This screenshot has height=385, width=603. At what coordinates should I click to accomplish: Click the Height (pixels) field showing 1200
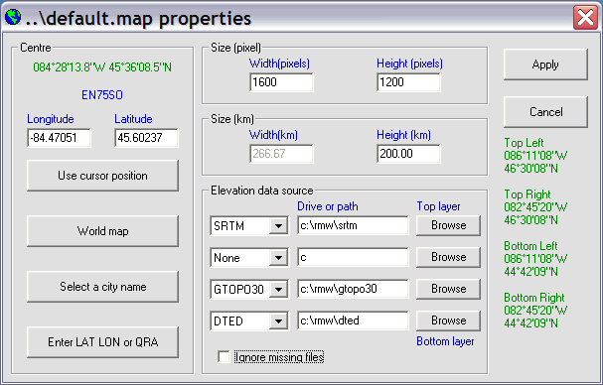pos(408,82)
